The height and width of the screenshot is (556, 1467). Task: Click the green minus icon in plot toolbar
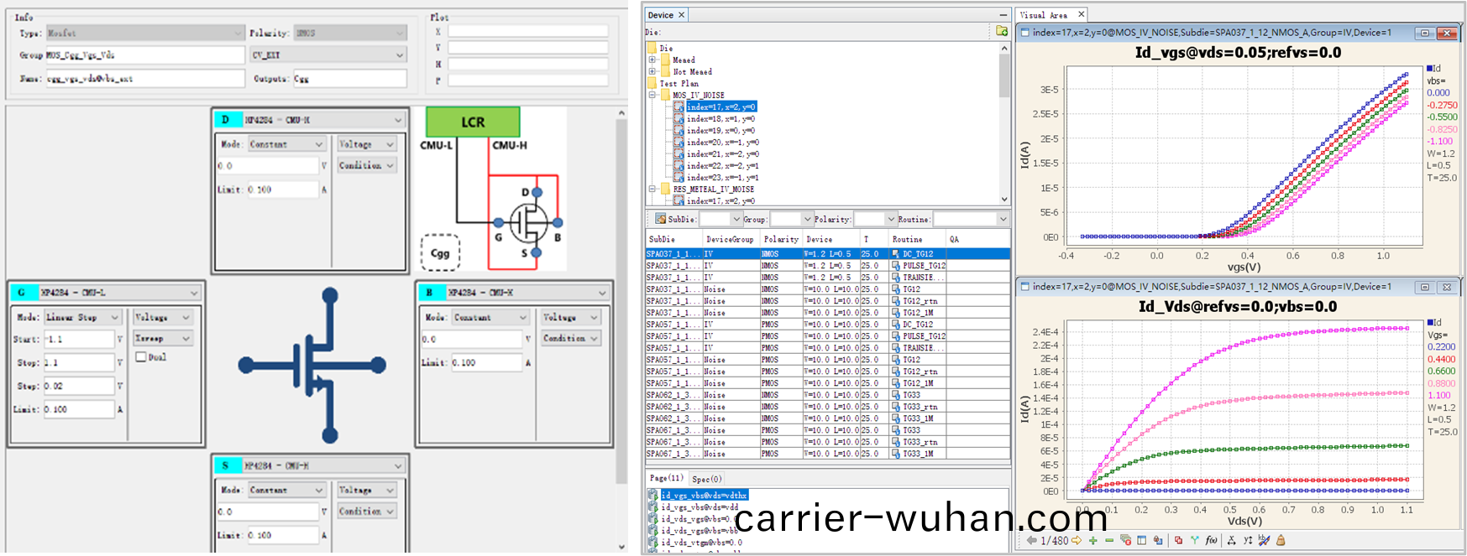pyautogui.click(x=1109, y=541)
